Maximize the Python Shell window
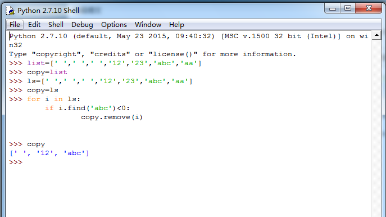This screenshot has height=217, width=386. 348,8
